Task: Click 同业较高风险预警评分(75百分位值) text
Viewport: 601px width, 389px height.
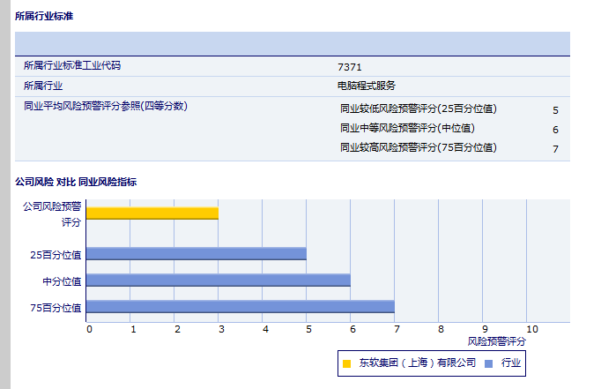Action: point(418,148)
